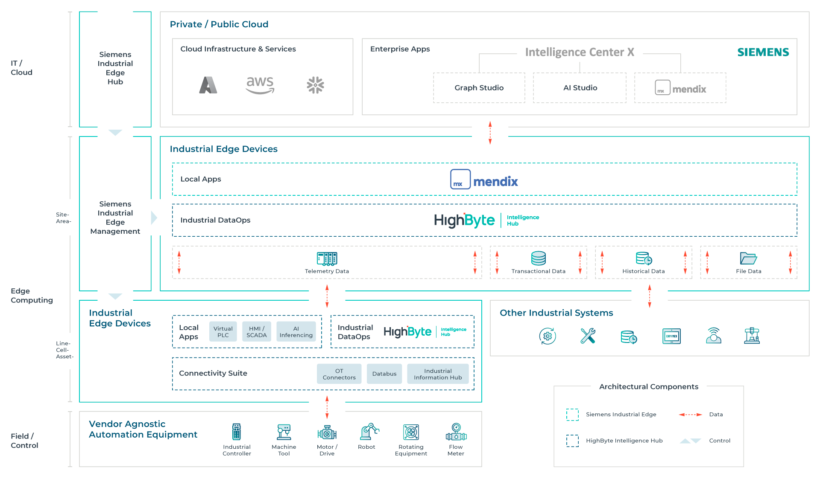The width and height of the screenshot is (820, 479).
Task: Click the IT / Cloud layer label
Action: [x=21, y=68]
